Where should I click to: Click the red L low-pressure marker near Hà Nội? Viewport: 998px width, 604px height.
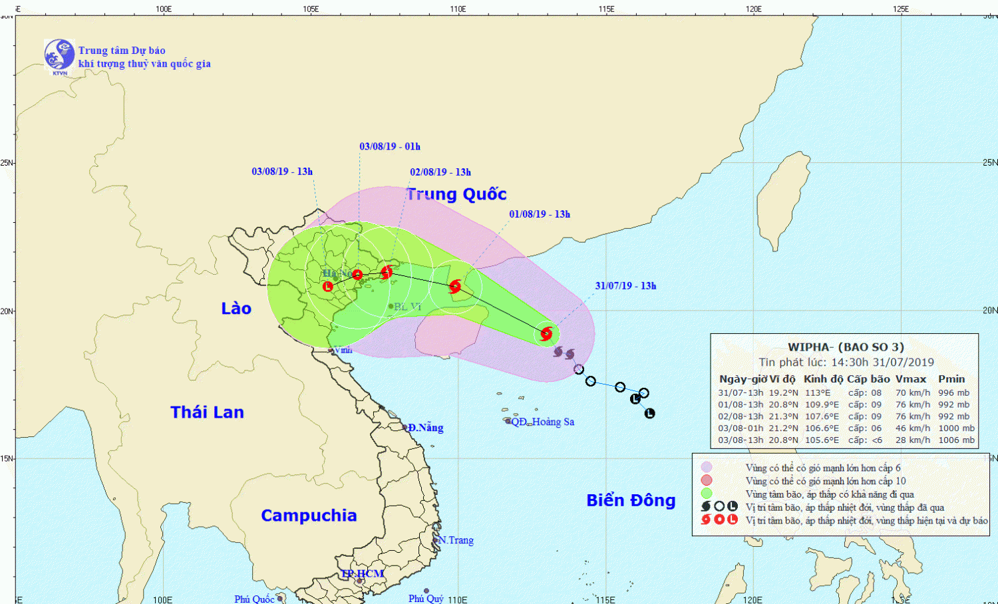[x=327, y=287]
